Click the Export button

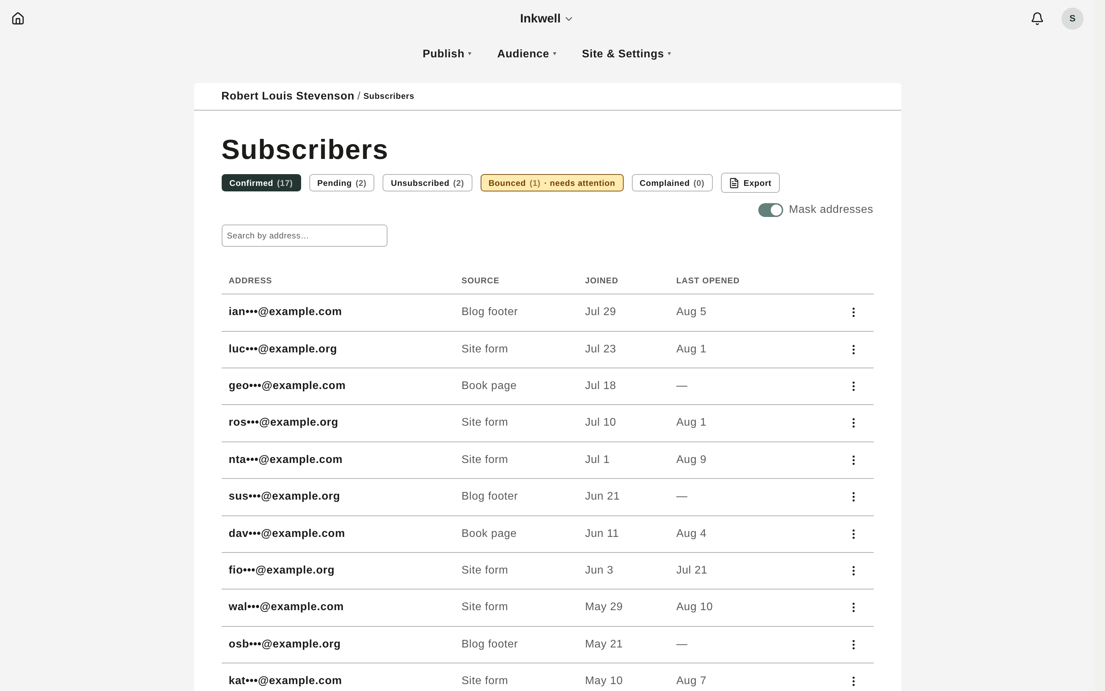(750, 183)
